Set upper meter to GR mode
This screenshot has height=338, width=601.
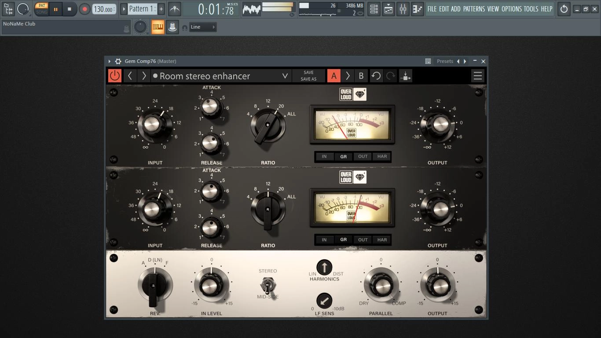coord(343,156)
